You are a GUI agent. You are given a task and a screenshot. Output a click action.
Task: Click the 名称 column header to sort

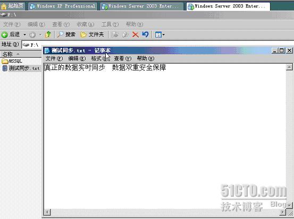[x=21, y=54]
